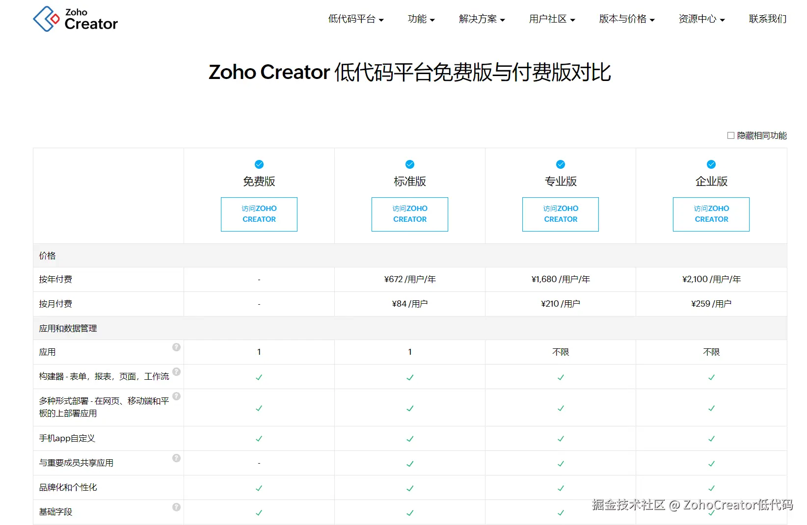Image resolution: width=807 pixels, height=525 pixels.
Task: Expand the 用户社区 menu
Action: point(552,19)
